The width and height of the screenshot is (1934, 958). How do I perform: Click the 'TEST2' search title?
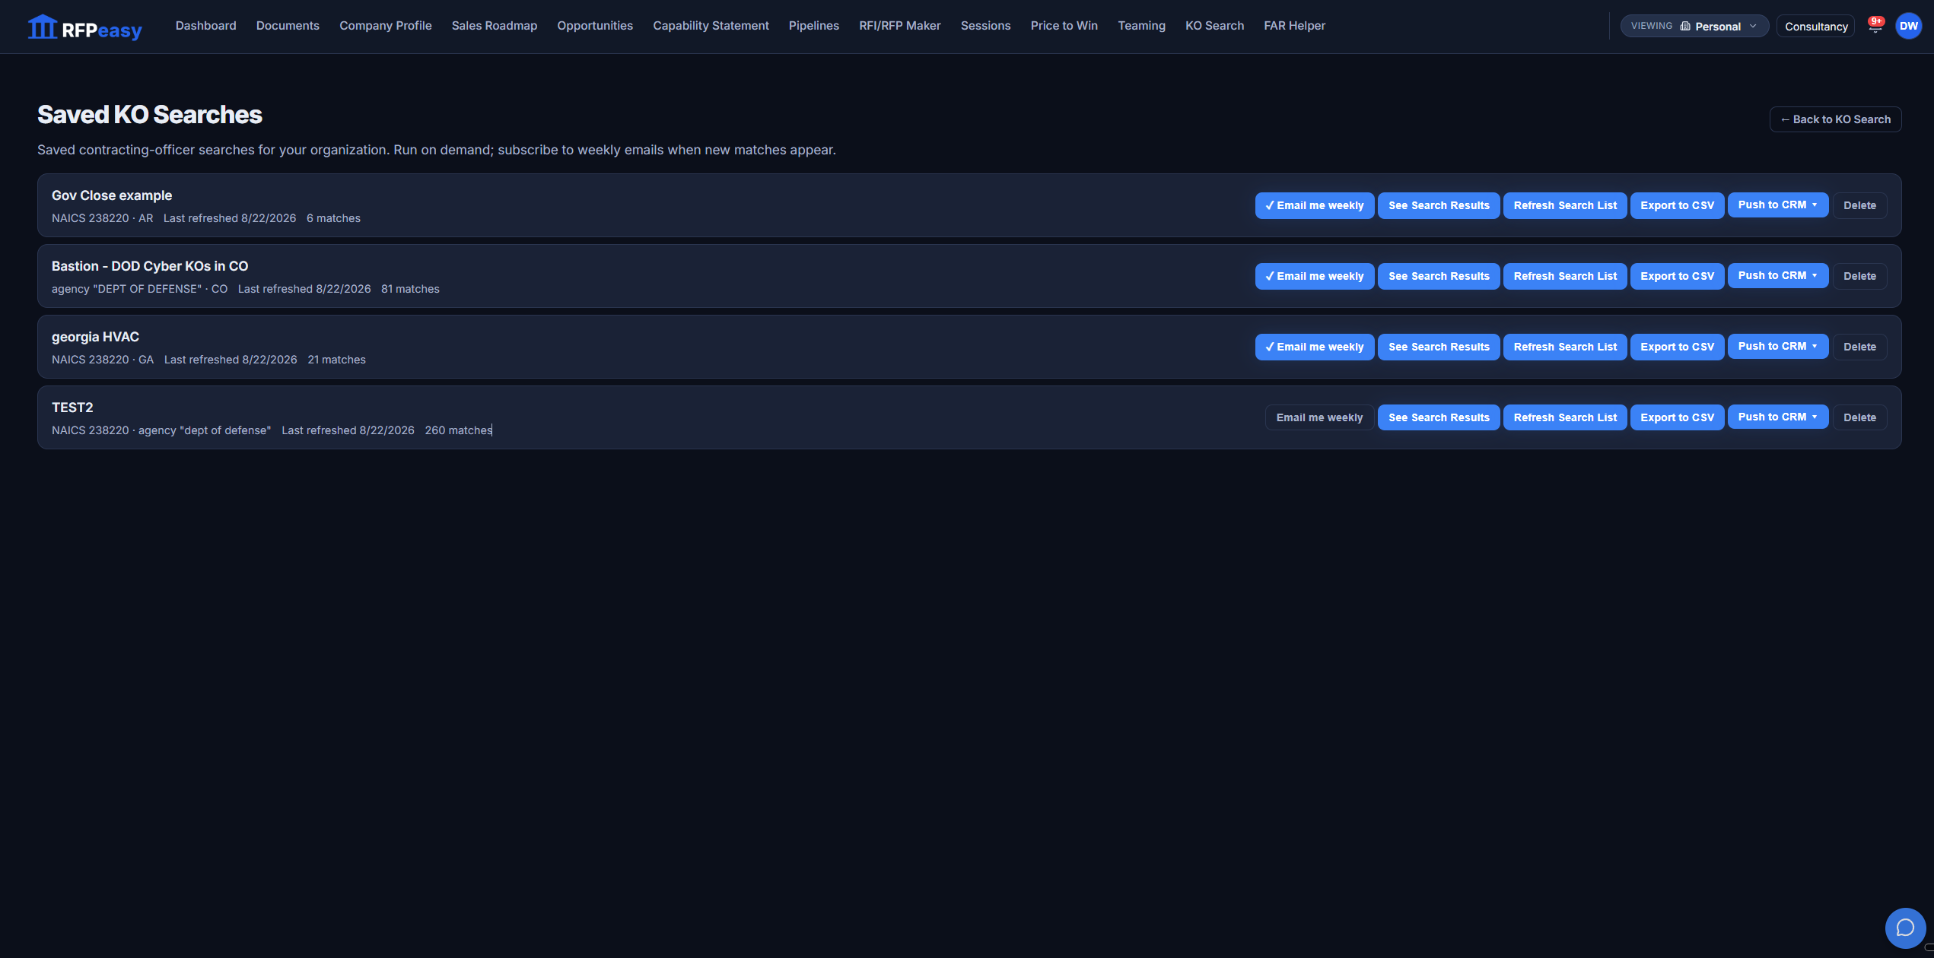[x=72, y=408]
